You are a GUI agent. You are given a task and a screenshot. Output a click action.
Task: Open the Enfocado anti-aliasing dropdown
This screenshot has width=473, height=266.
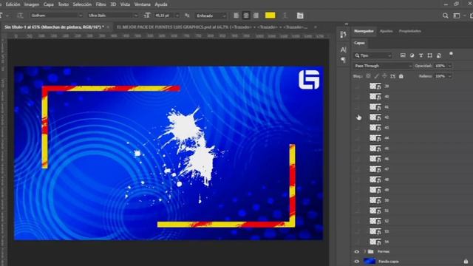coord(211,16)
